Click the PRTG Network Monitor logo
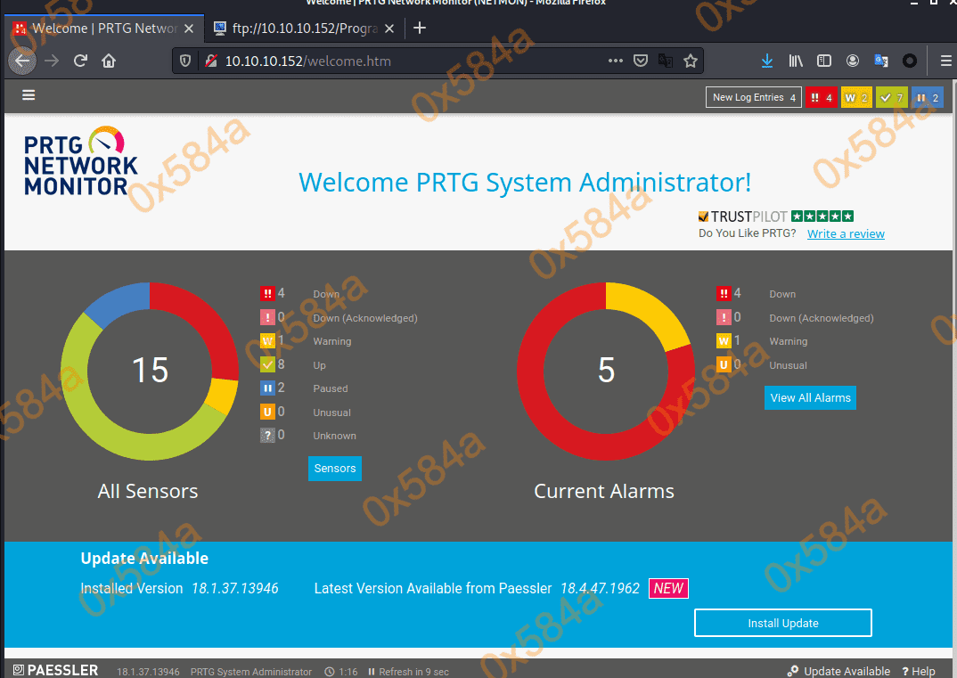The image size is (957, 678). click(x=80, y=161)
